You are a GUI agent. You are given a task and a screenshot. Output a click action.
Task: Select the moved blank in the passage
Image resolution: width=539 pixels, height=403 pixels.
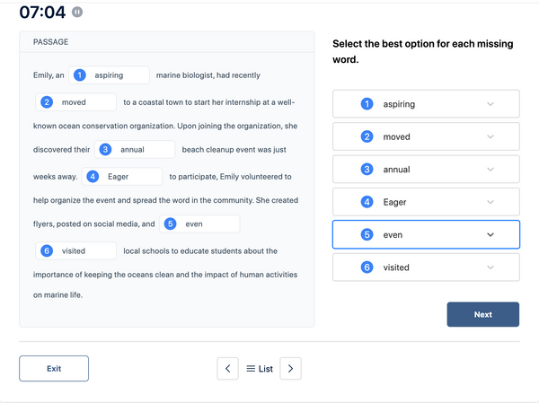(x=76, y=102)
